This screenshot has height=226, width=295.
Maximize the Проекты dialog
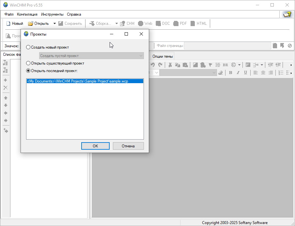click(126, 34)
